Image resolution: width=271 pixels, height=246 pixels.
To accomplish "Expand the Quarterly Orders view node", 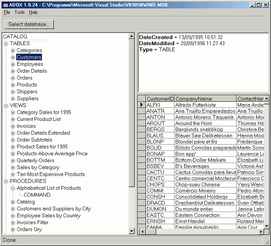I will (x=13, y=161).
